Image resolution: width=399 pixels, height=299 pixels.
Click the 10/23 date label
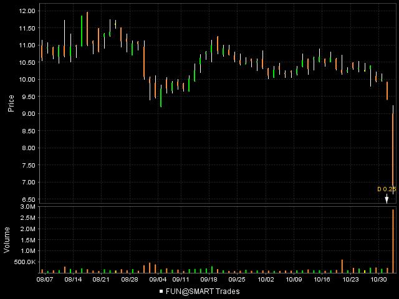pos(350,280)
